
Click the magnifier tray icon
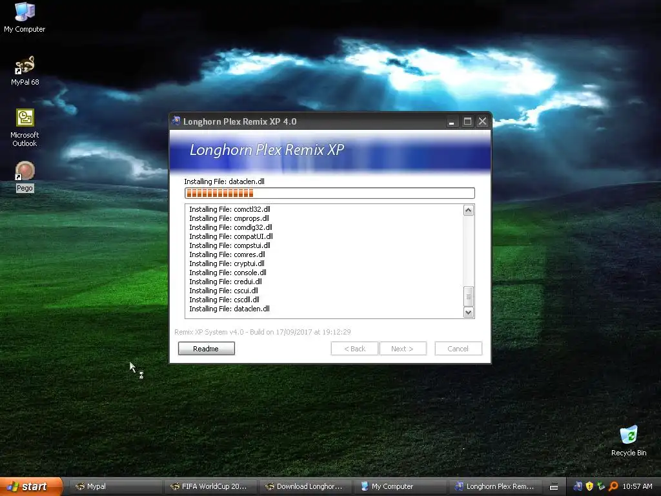[613, 486]
